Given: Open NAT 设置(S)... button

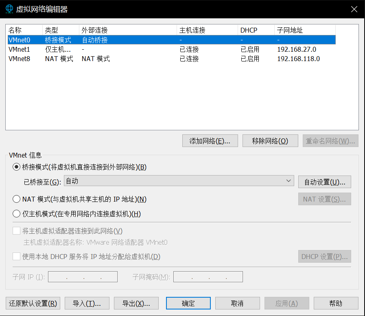Looking at the screenshot, I should tap(324, 199).
